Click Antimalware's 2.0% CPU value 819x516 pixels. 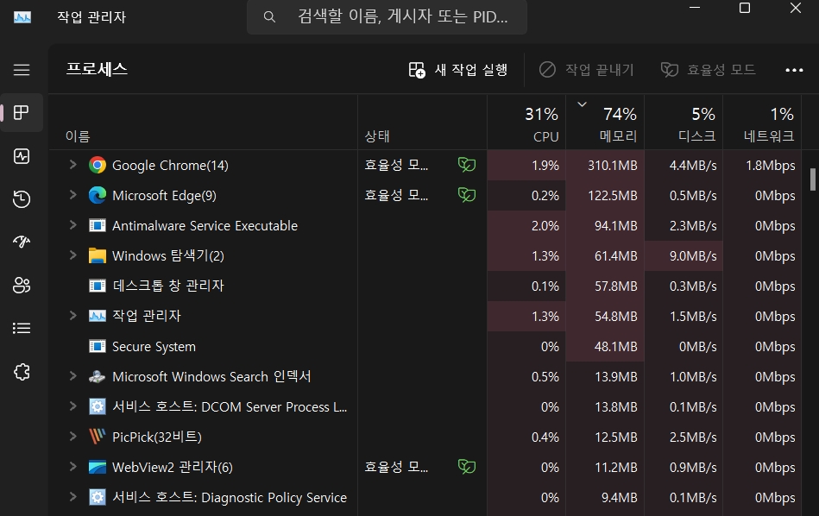(x=545, y=225)
